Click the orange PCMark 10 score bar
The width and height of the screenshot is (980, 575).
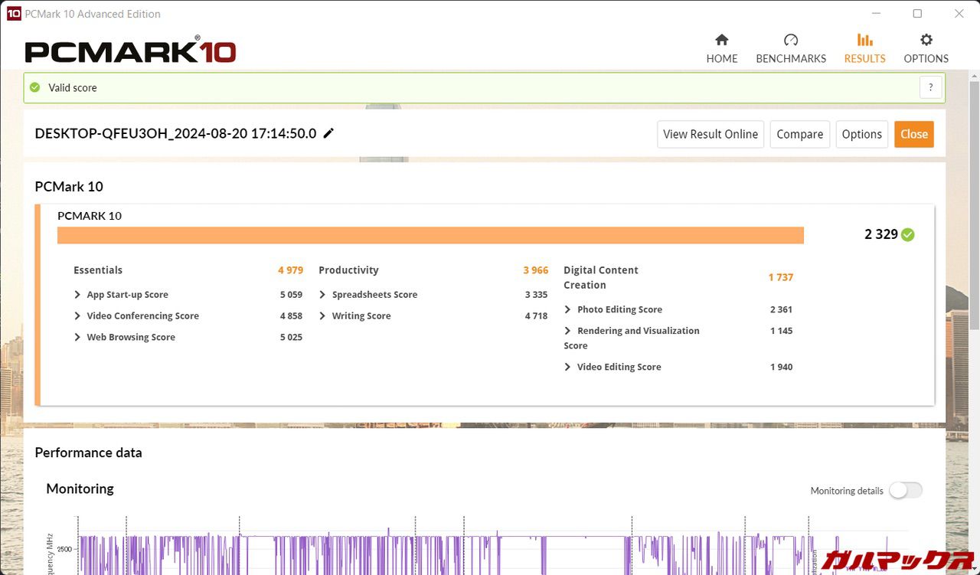click(x=430, y=235)
